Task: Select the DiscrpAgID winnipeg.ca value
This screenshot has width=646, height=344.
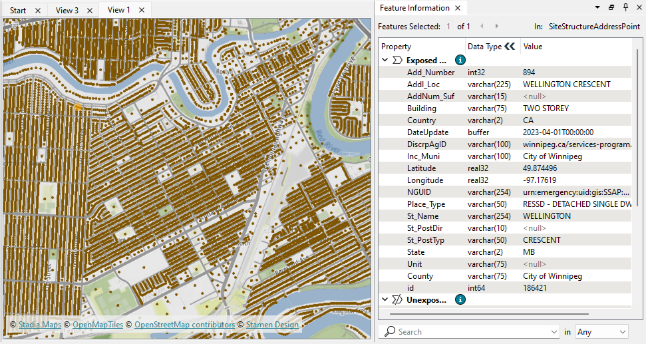Action: tap(577, 144)
